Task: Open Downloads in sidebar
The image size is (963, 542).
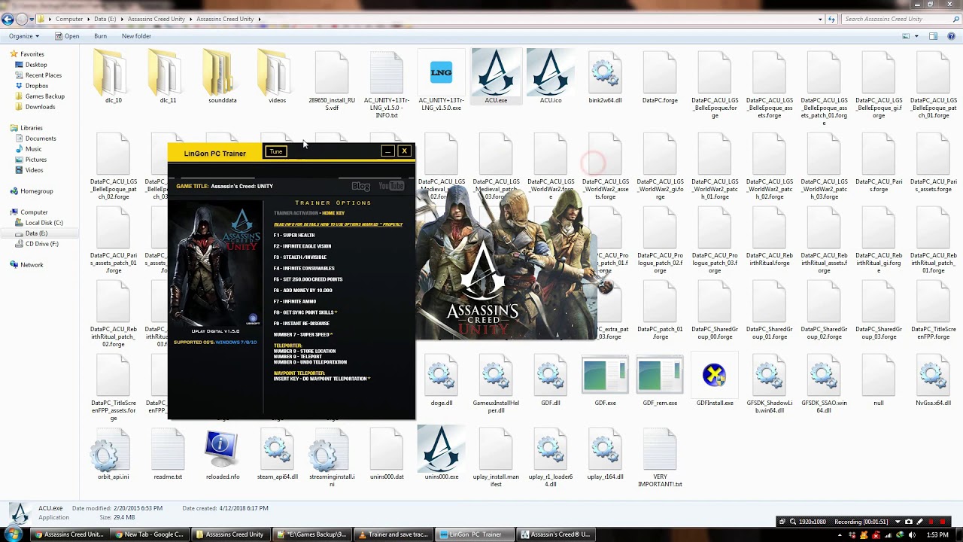Action: 40,107
